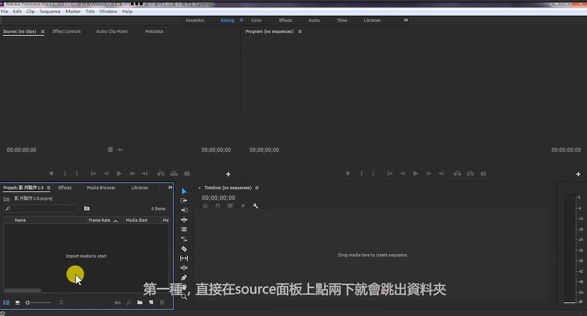Go to In point in Source monitor

point(93,173)
